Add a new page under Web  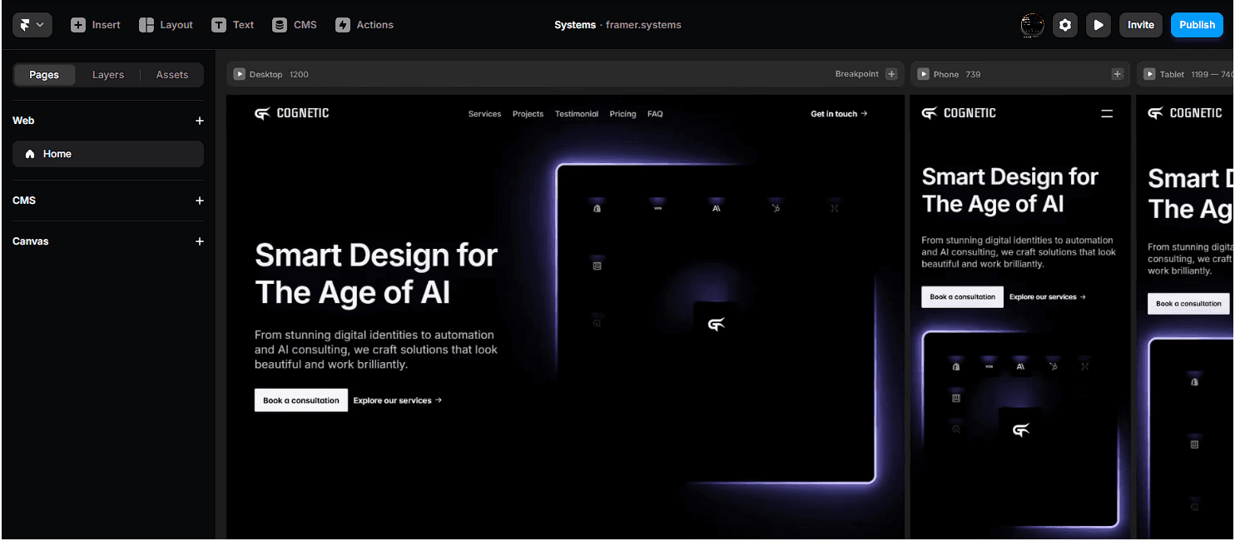click(x=200, y=120)
